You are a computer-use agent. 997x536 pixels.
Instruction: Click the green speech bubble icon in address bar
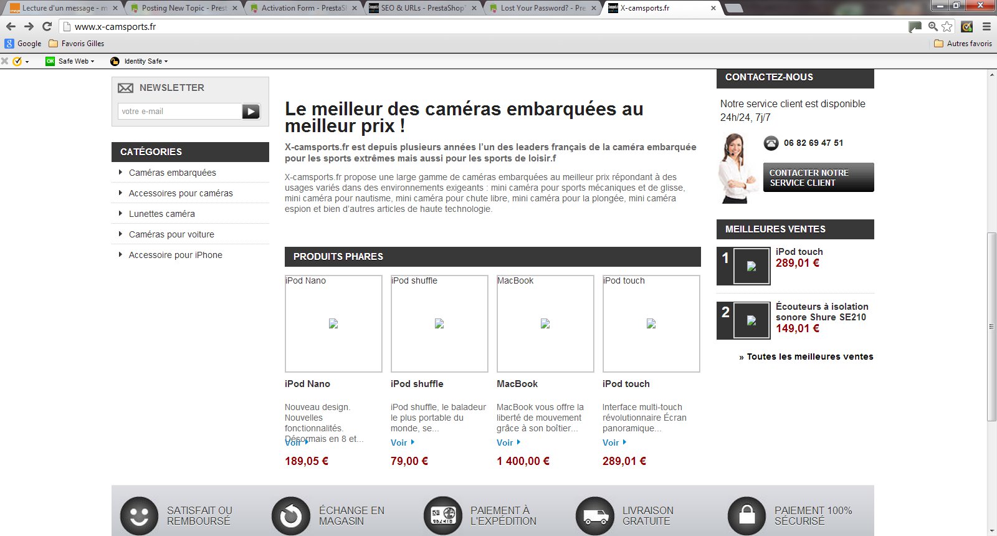click(x=915, y=26)
